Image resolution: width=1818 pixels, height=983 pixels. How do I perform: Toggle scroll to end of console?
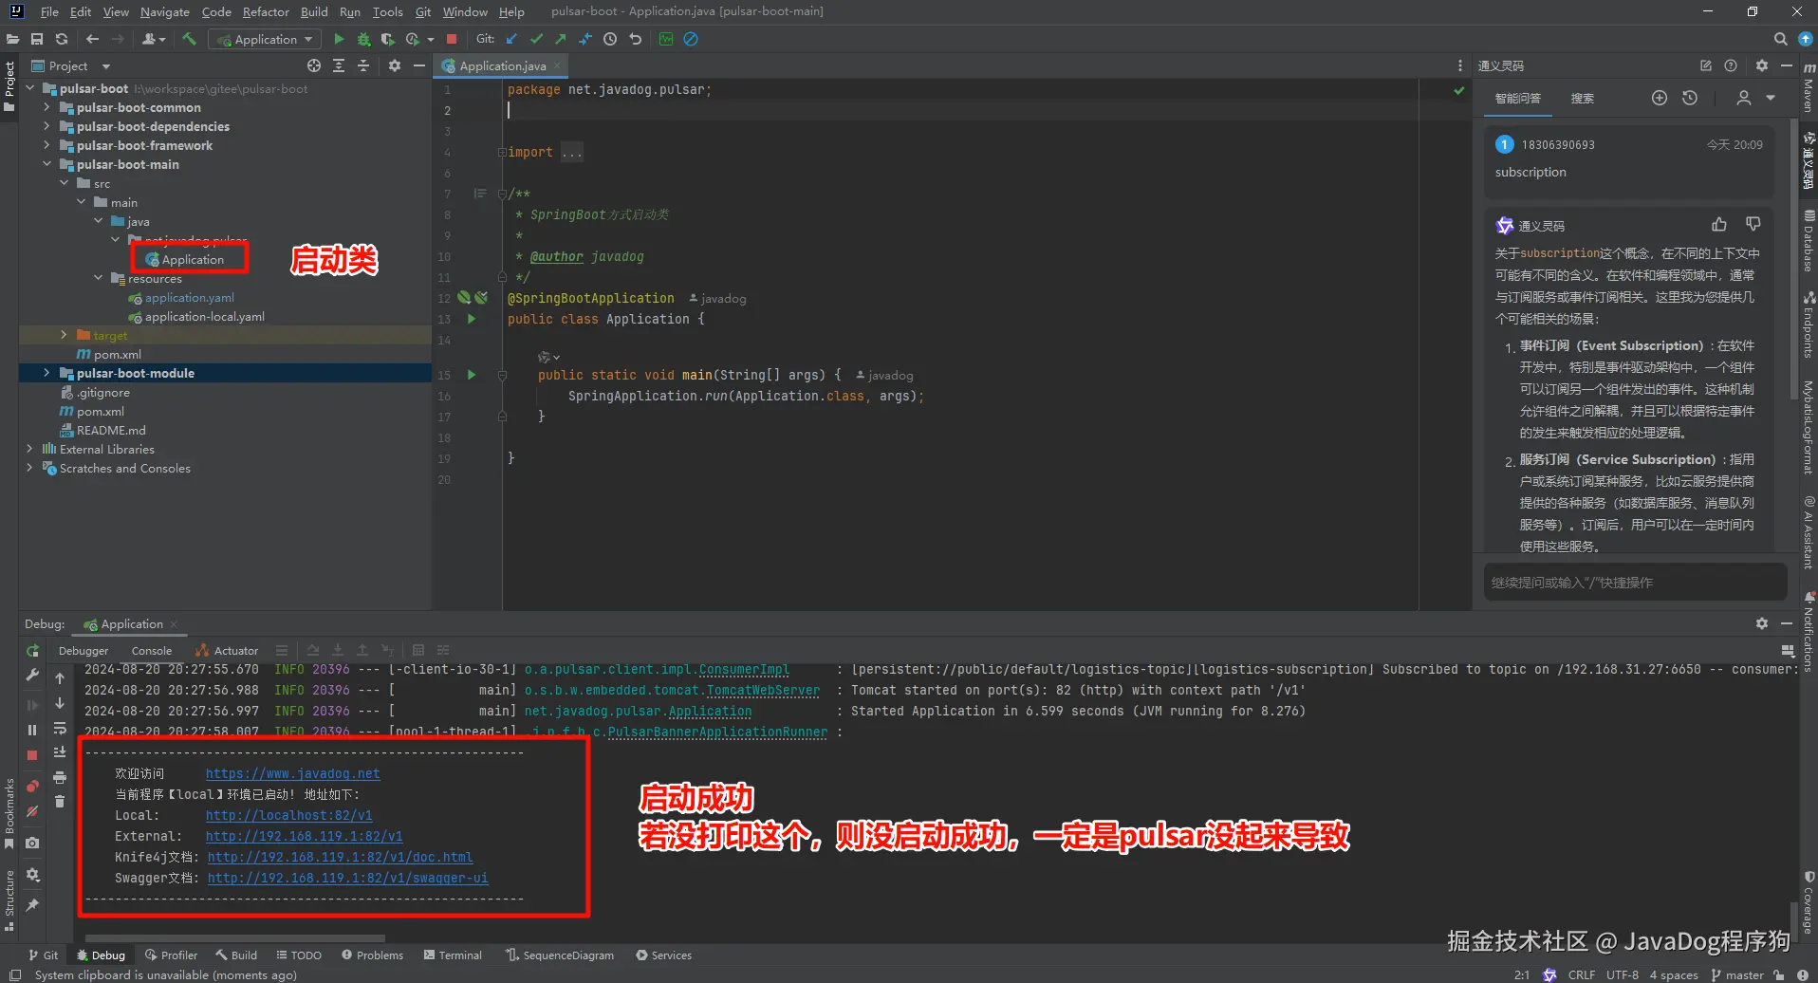[60, 752]
